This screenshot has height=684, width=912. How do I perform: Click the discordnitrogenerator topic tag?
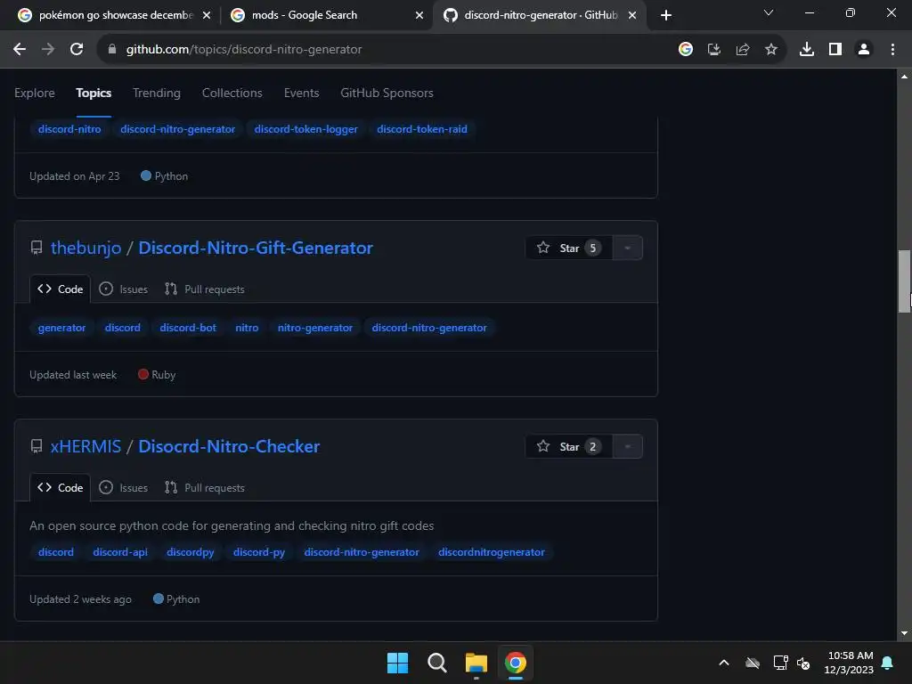point(492,552)
